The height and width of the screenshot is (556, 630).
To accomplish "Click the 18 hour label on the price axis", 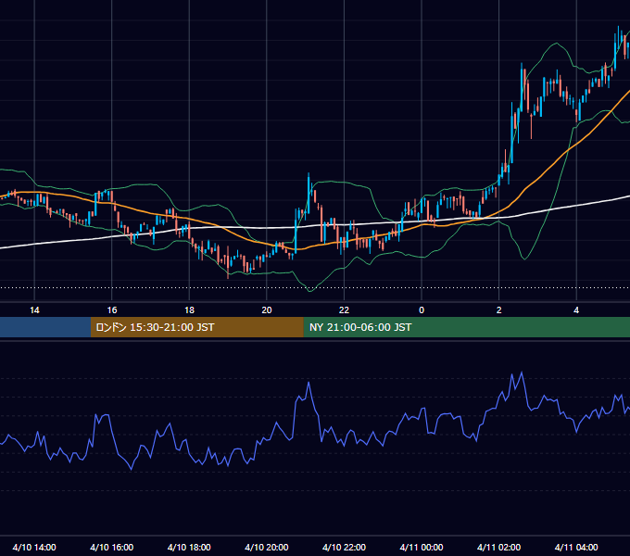I will [x=189, y=310].
